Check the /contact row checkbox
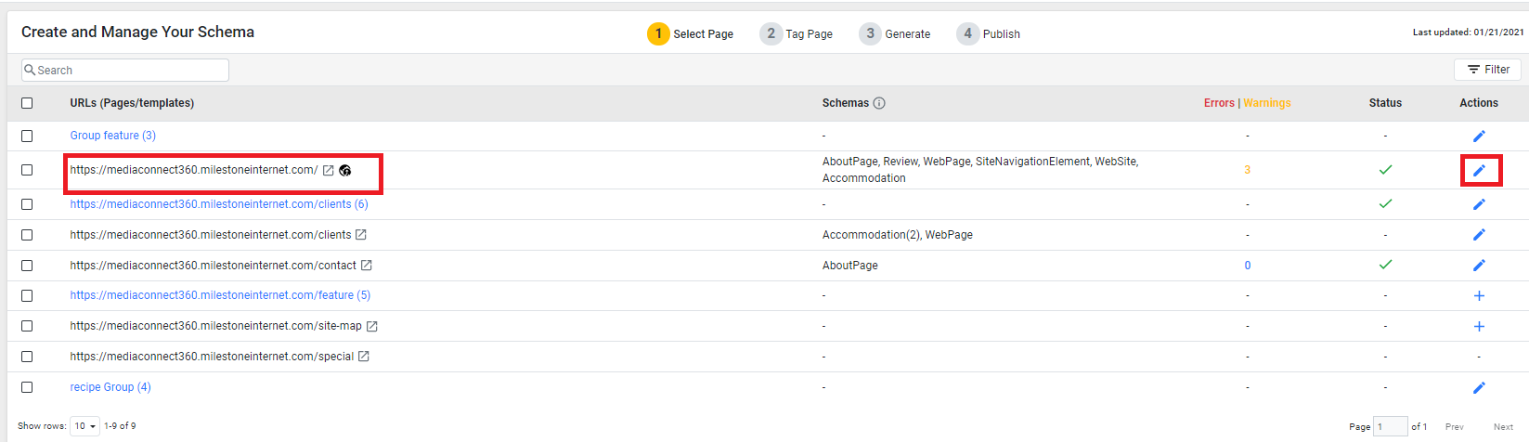Screen dimensions: 1529x442 [x=27, y=266]
